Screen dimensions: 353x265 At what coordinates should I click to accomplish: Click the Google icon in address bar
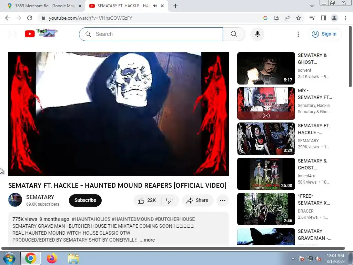pyautogui.click(x=265, y=18)
